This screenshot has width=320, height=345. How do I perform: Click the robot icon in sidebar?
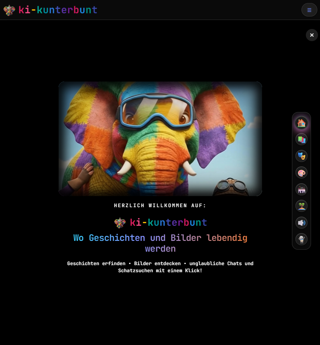(301, 239)
